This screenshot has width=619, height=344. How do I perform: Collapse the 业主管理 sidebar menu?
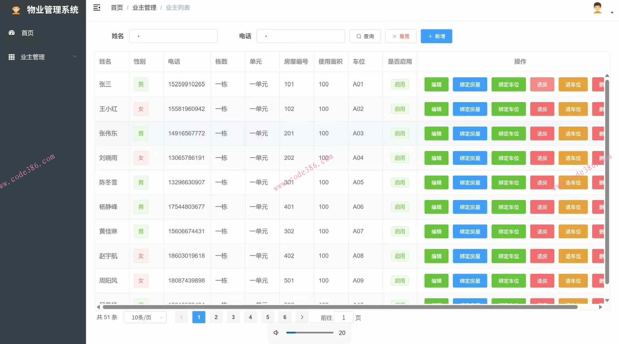75,57
